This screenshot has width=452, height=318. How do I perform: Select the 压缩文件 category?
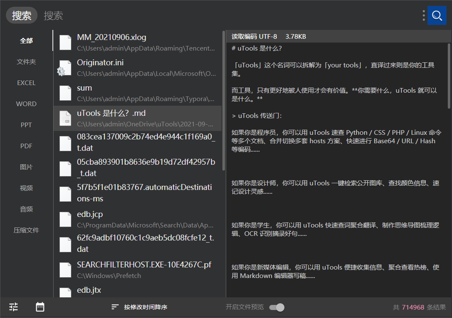coord(26,230)
